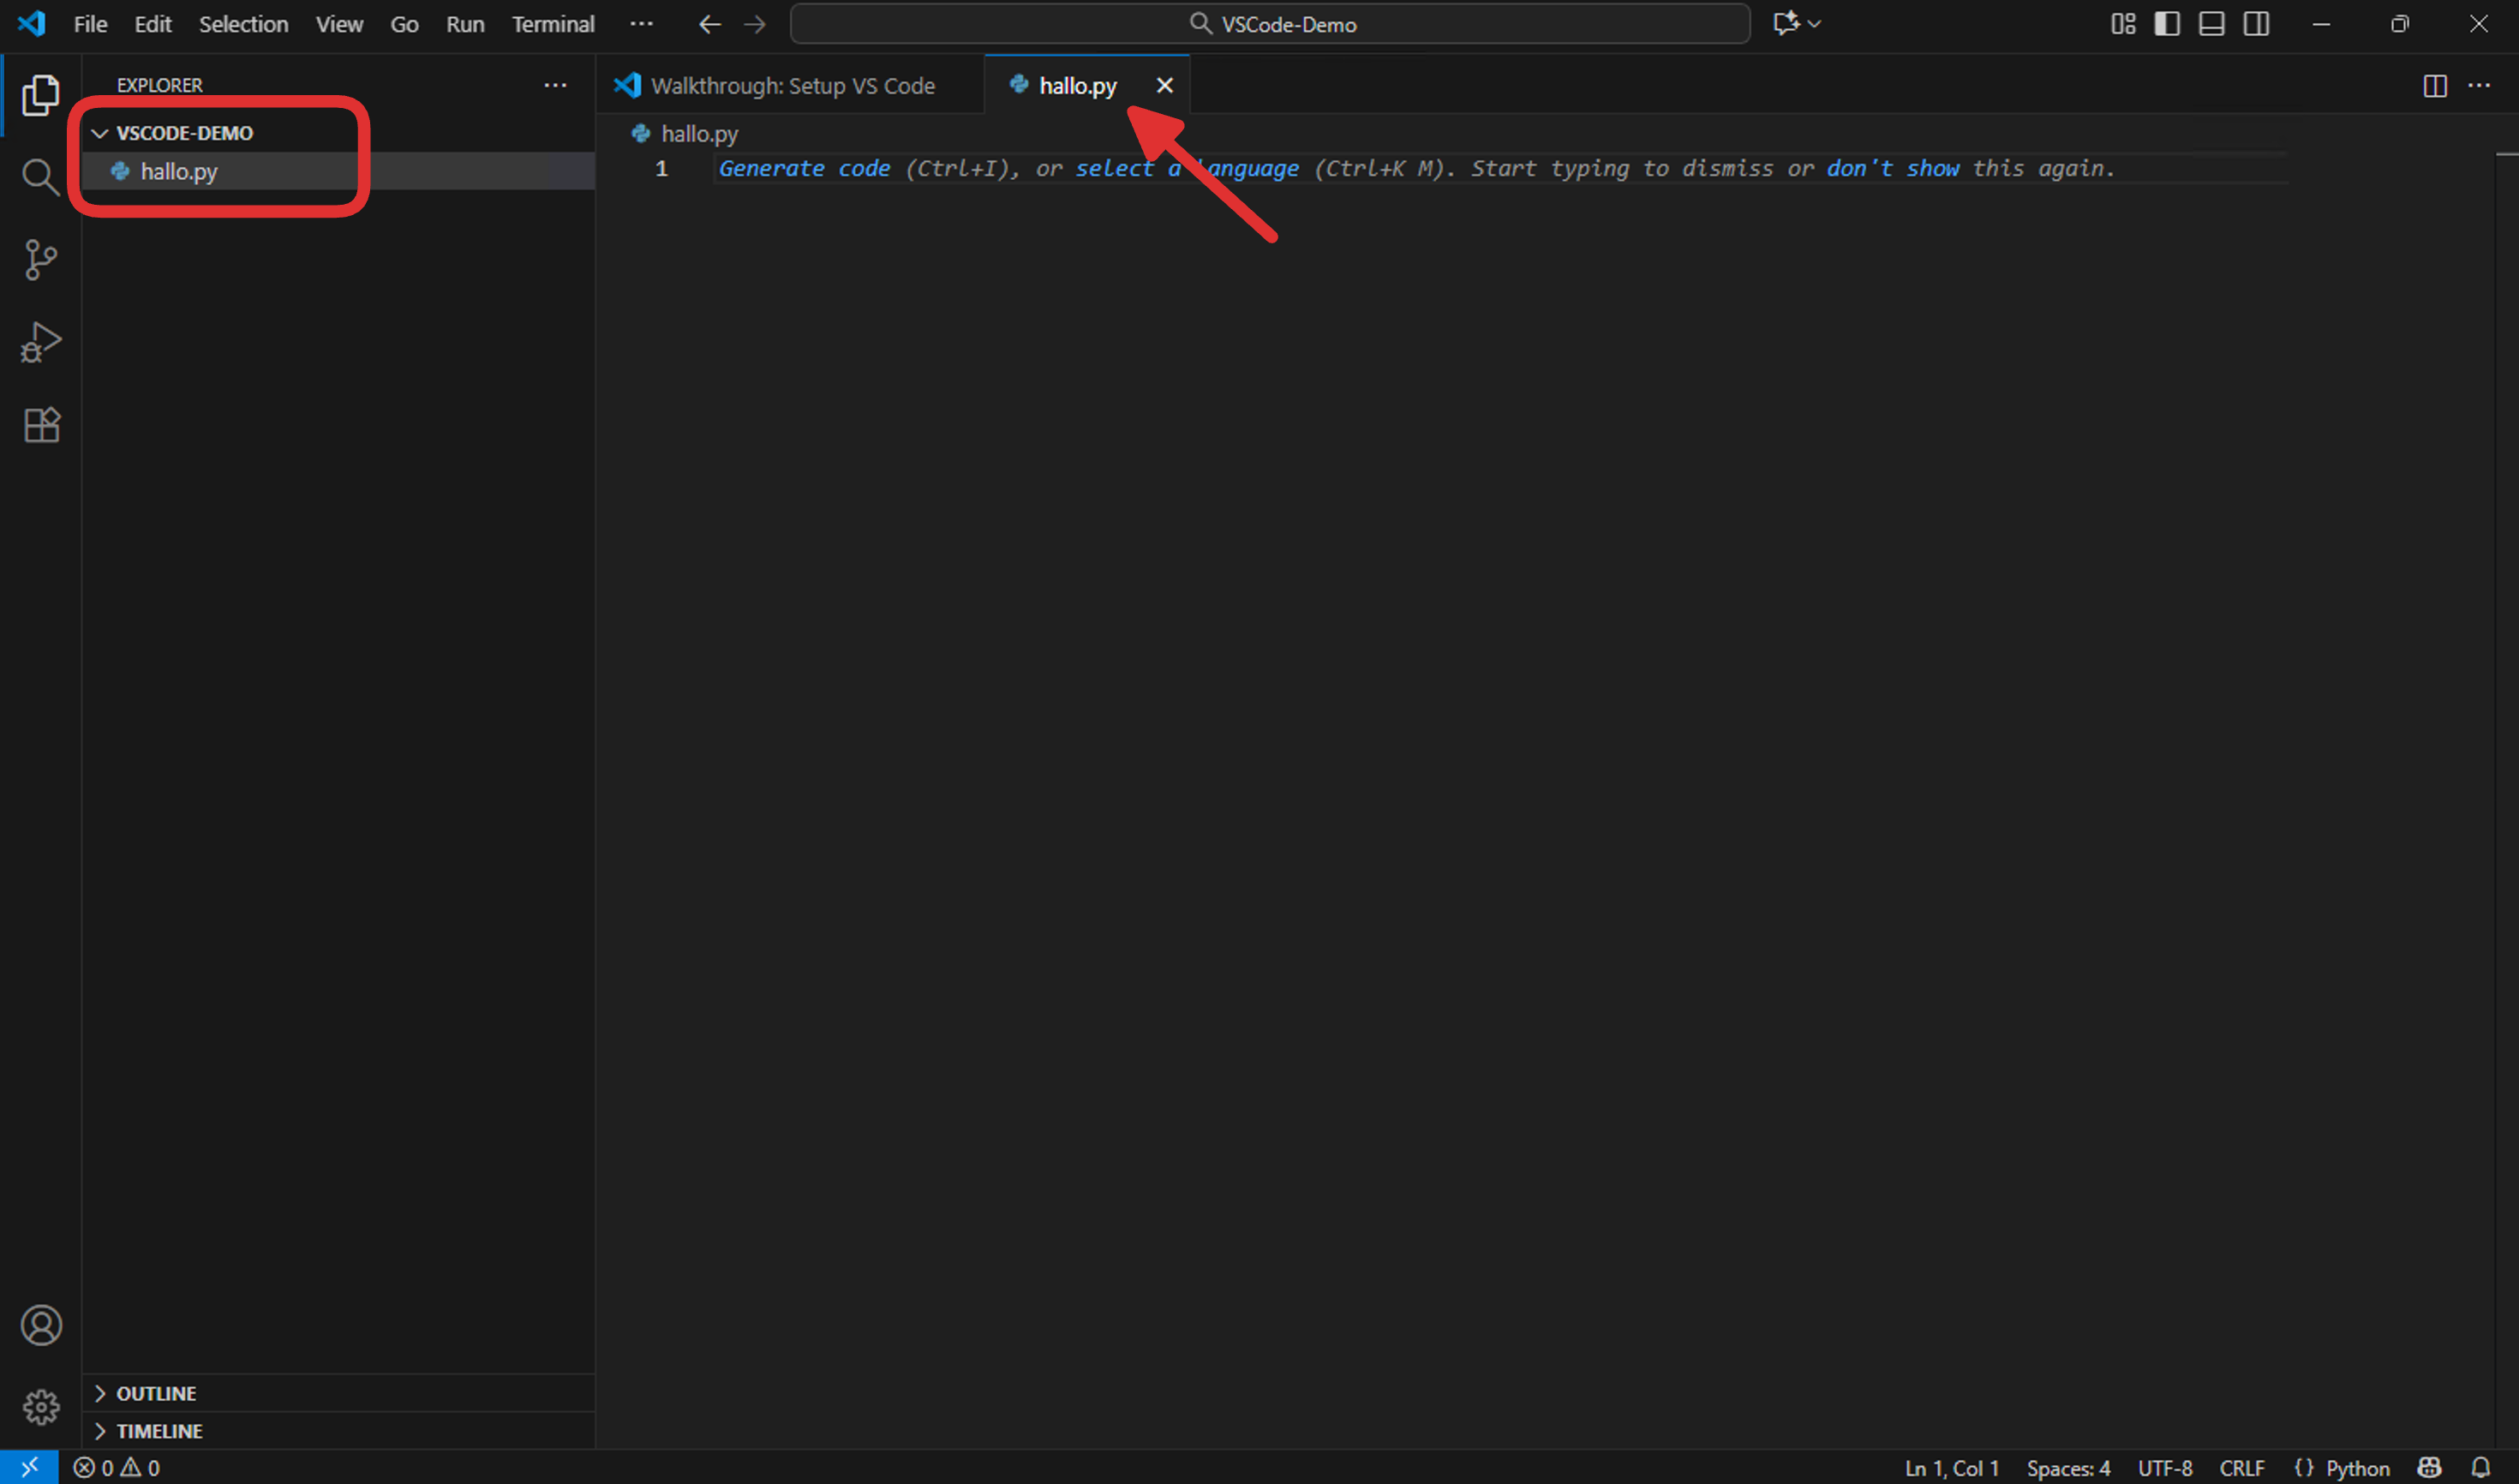Toggle the secondary side bar visibility
Viewport: 2519px width, 1484px height.
[2257, 24]
